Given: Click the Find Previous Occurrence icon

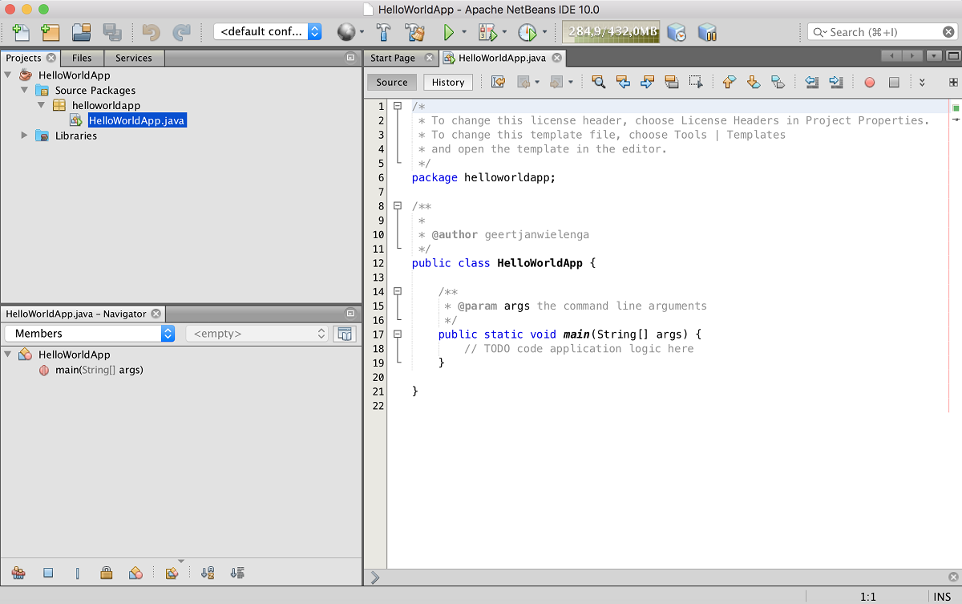Looking at the screenshot, I should (x=622, y=82).
